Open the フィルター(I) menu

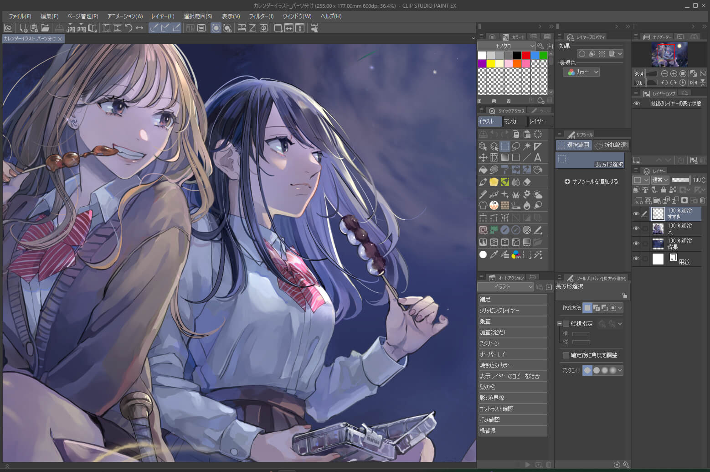click(x=261, y=16)
